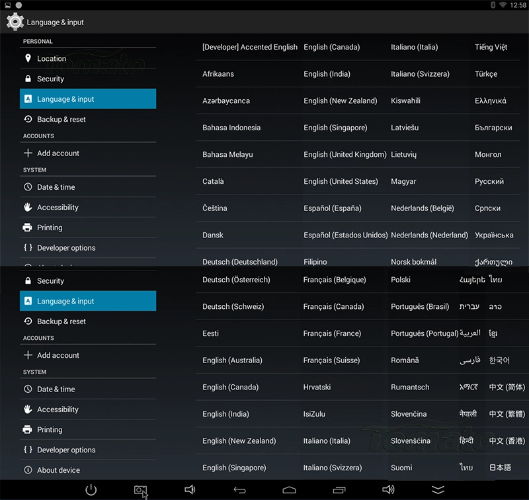Select [Developer] Accented English
This screenshot has width=529, height=500.
click(x=250, y=47)
